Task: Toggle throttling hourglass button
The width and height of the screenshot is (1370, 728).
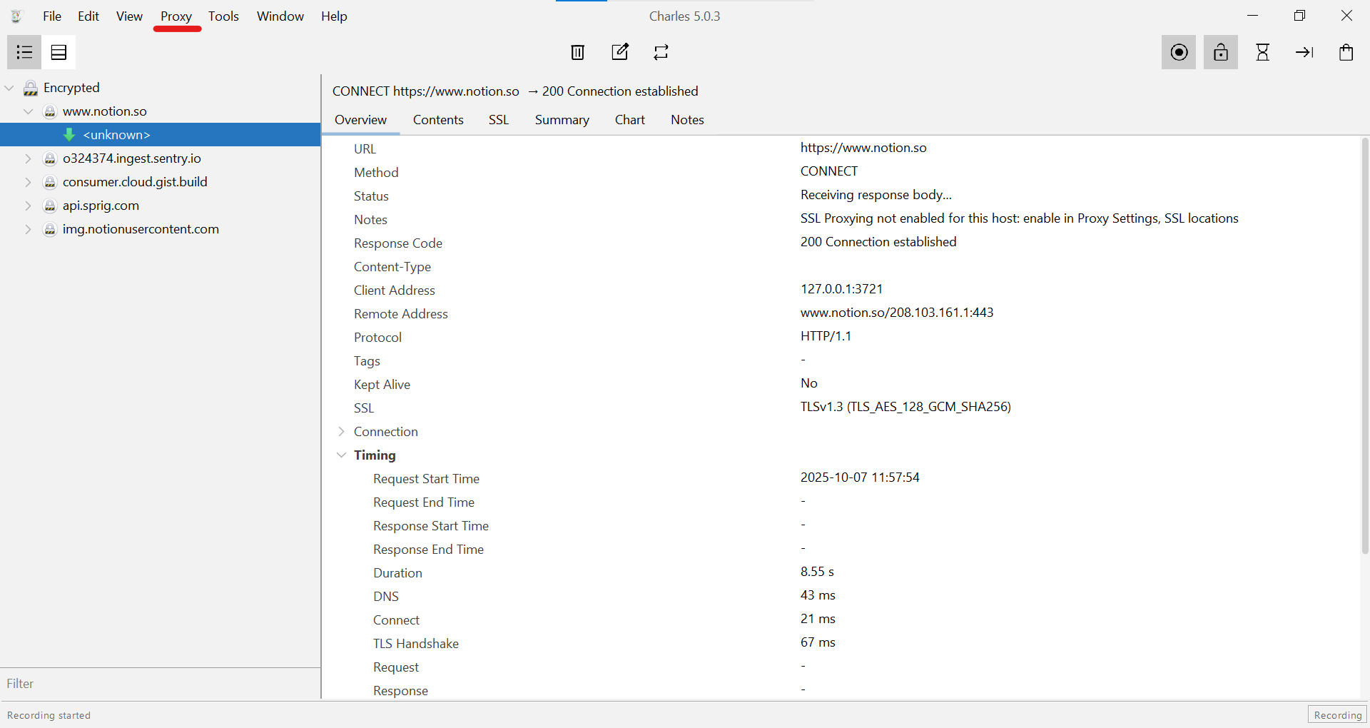Action: pyautogui.click(x=1262, y=52)
